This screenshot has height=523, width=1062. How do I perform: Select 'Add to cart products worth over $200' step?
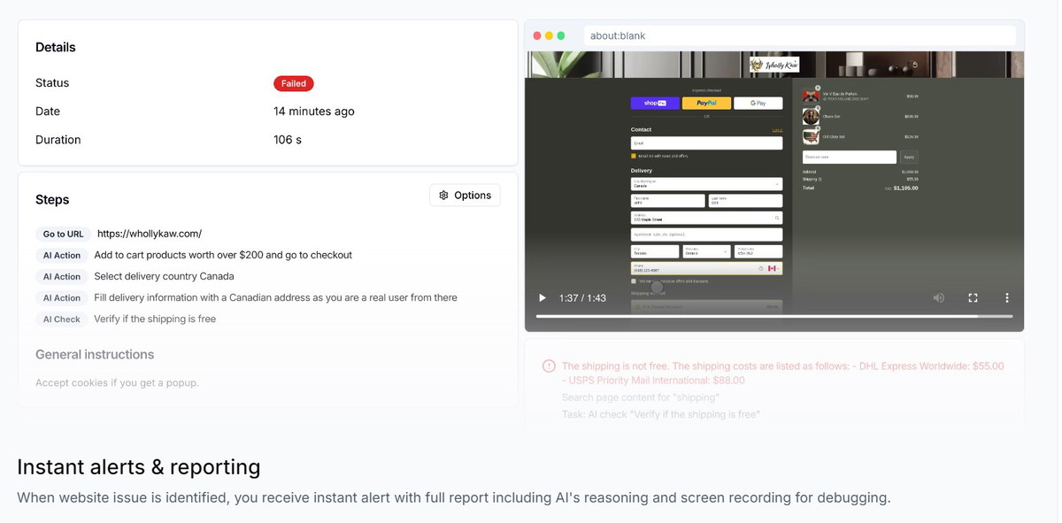pos(223,255)
